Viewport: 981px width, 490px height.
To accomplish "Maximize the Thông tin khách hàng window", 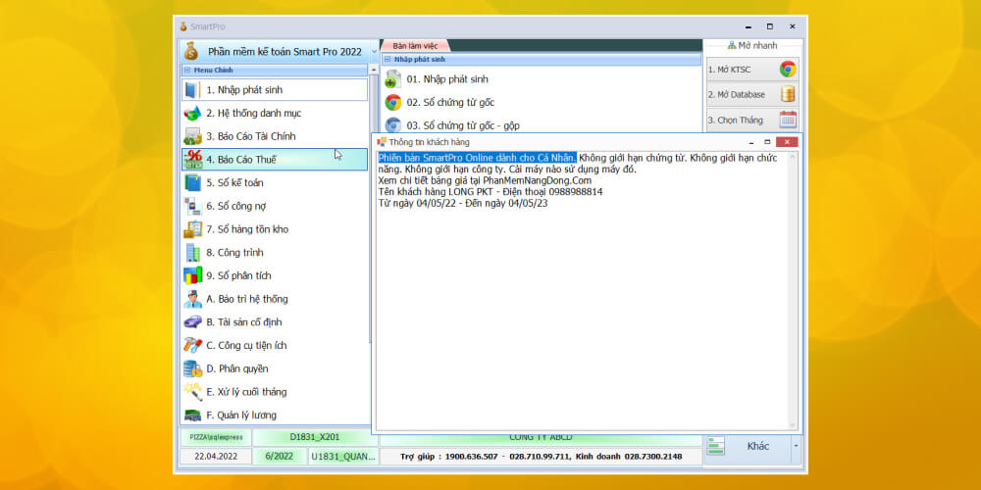I will click(767, 142).
